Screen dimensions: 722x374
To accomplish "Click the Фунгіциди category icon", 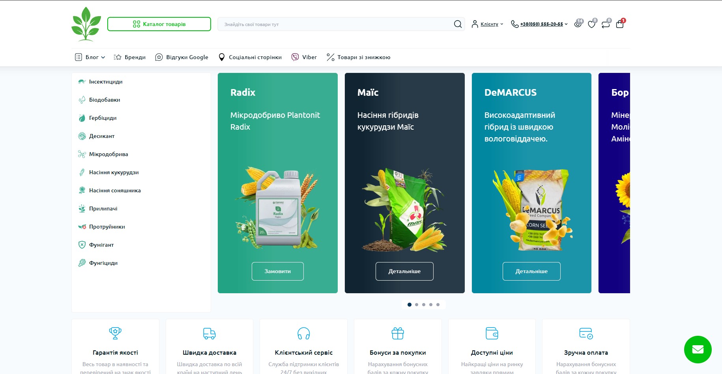I will click(82, 263).
